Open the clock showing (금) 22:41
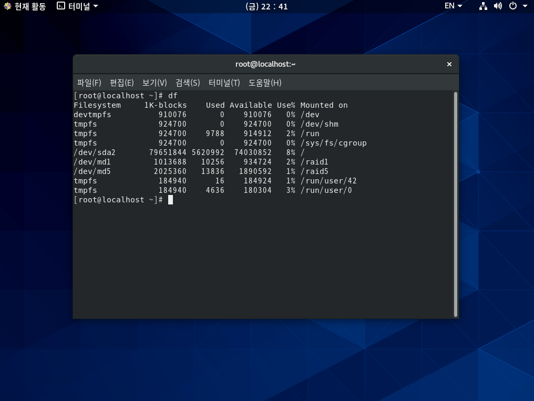Screen dimensions: 534x401 (266, 6)
